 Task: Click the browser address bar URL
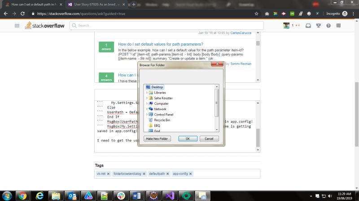pyautogui.click(x=81, y=14)
